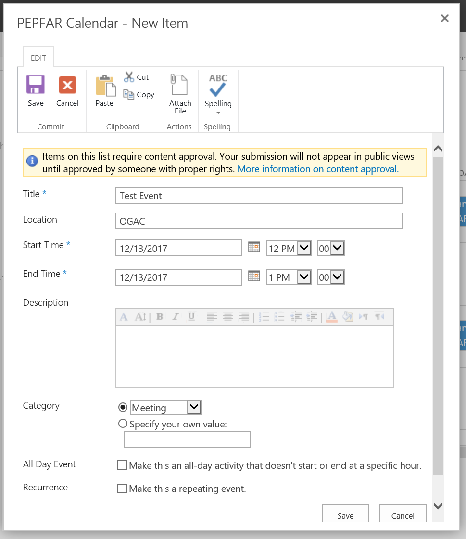Click the scroll down arrow of the form

[438, 506]
